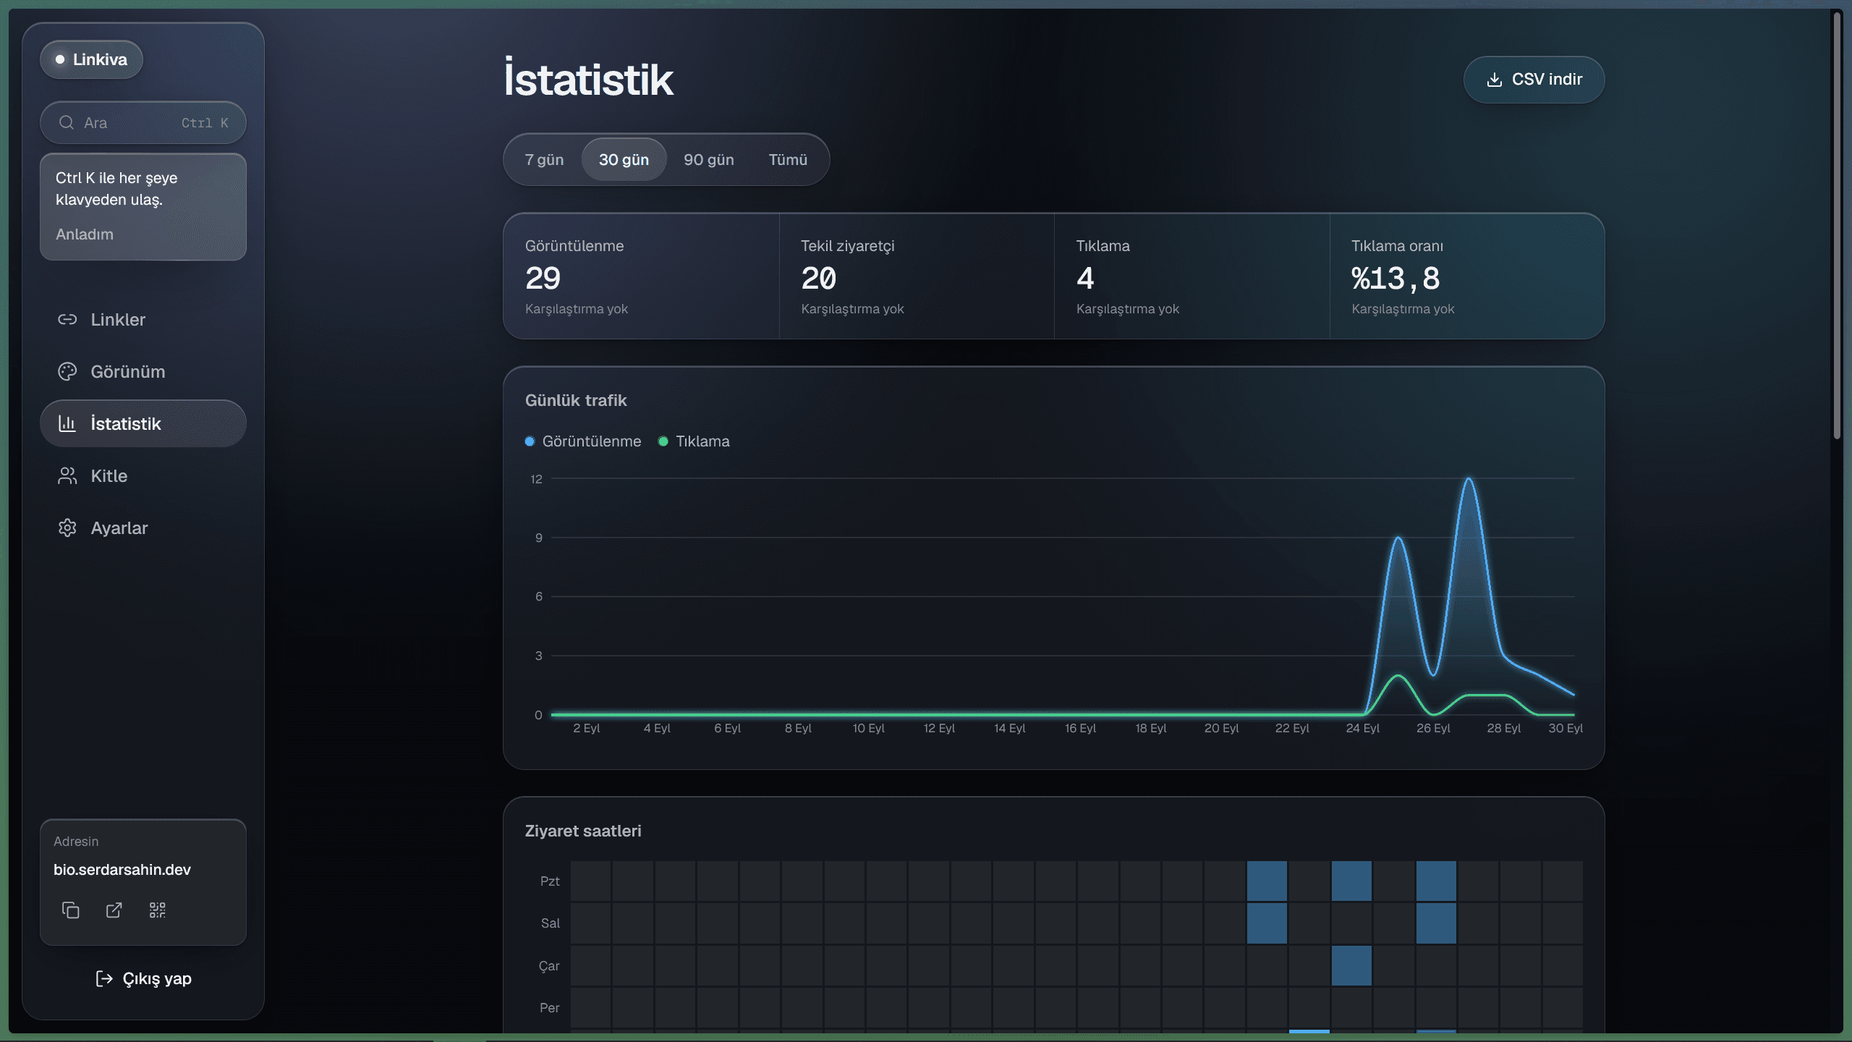Open the Kitle page
The image size is (1852, 1042).
click(143, 475)
